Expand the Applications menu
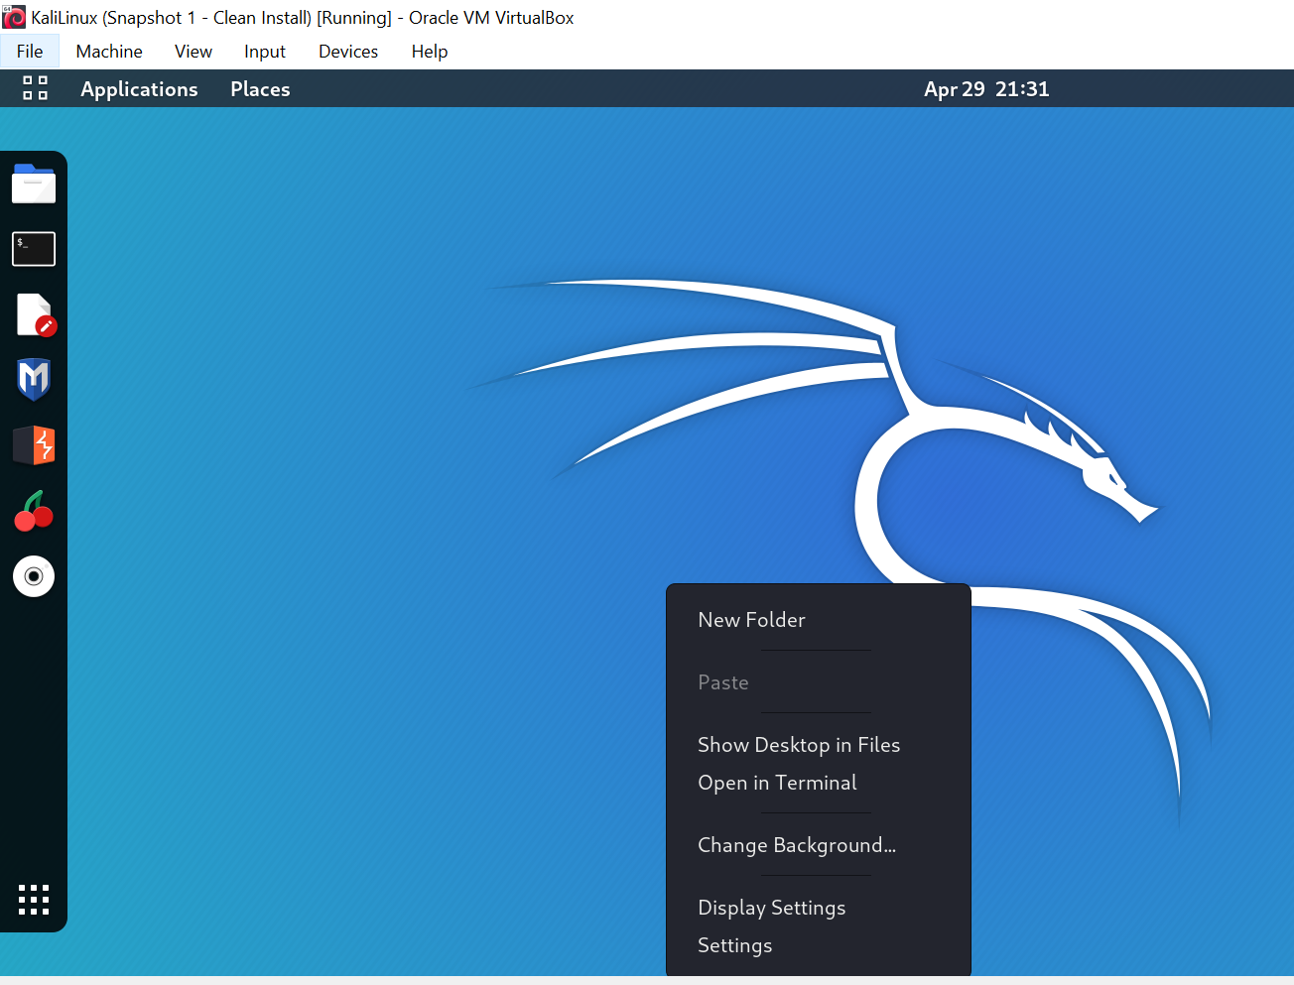The image size is (1294, 985). [x=139, y=89]
